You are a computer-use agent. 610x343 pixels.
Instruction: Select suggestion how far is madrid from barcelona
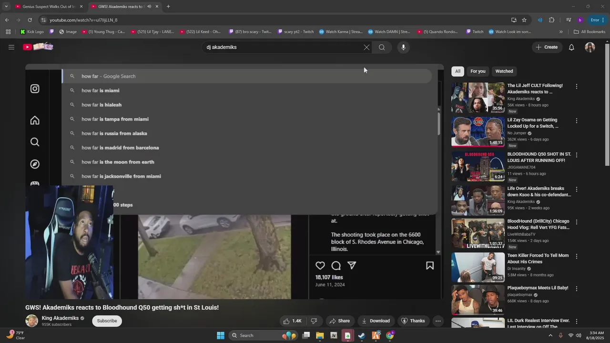(x=247, y=148)
